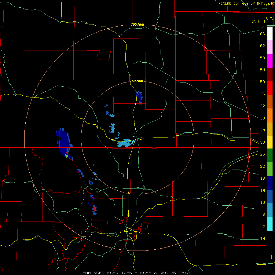This screenshot has height=275, width=275.
Task: Click the dark green legend swatch near 26
Action: point(270,156)
